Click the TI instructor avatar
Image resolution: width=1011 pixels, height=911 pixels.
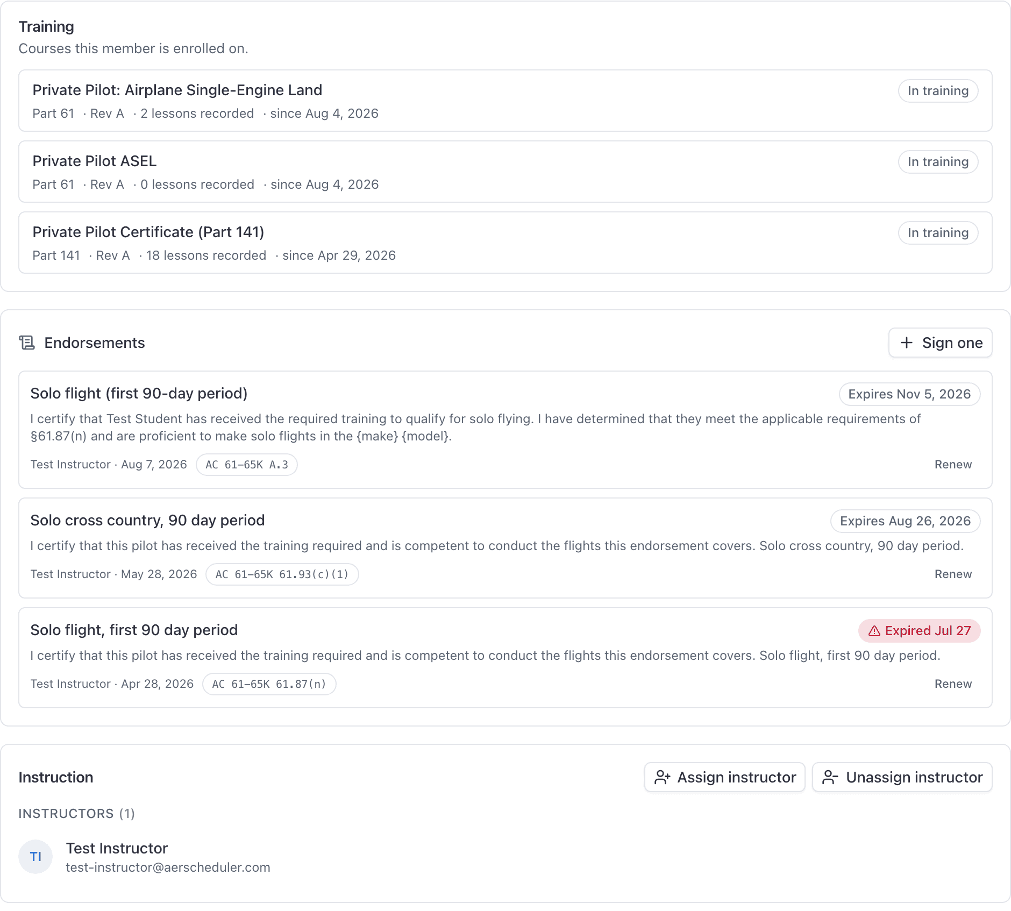click(35, 857)
